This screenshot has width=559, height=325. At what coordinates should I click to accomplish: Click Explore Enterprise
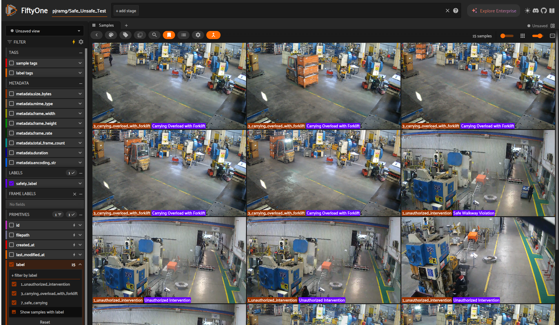[x=494, y=10]
